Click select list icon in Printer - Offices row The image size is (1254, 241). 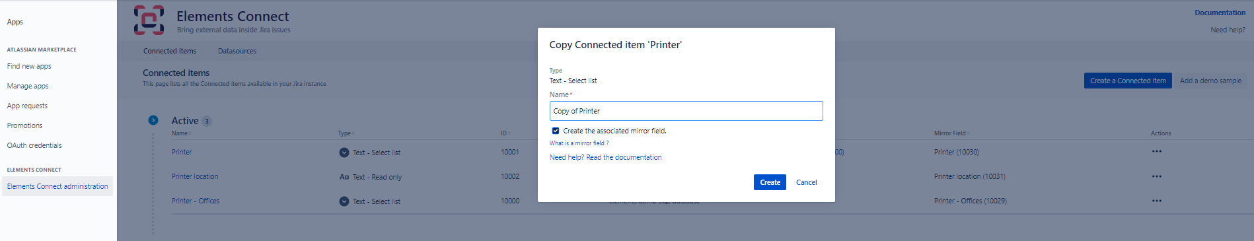point(344,201)
